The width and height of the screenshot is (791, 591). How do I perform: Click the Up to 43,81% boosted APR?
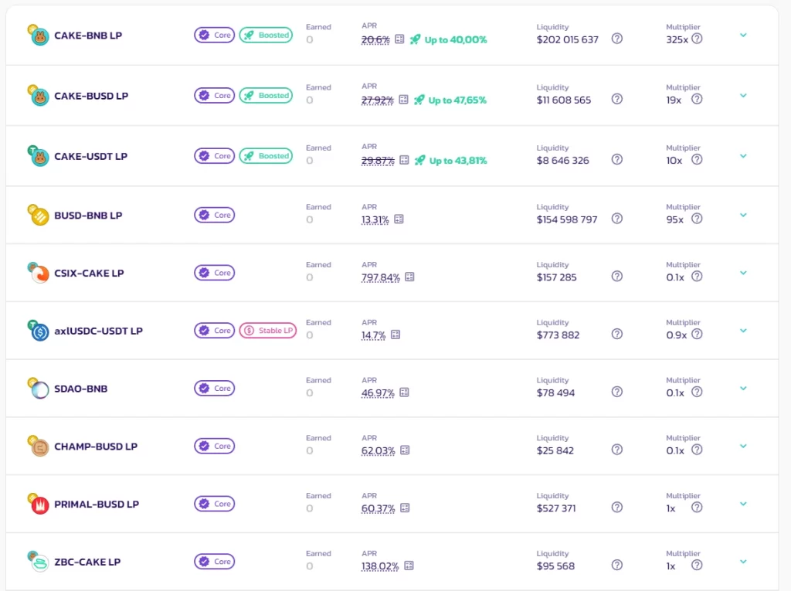coord(458,161)
